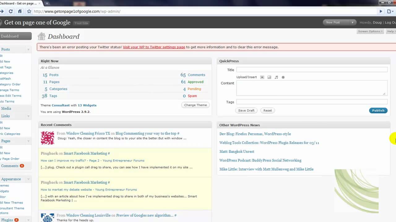Collapse the Appearance menu section
The image size is (396, 222).
pos(28,179)
